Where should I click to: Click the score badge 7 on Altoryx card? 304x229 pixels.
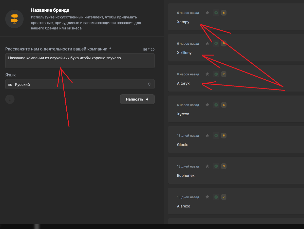coord(224,74)
